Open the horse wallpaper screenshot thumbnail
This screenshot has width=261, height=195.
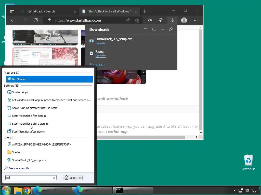tap(45, 37)
